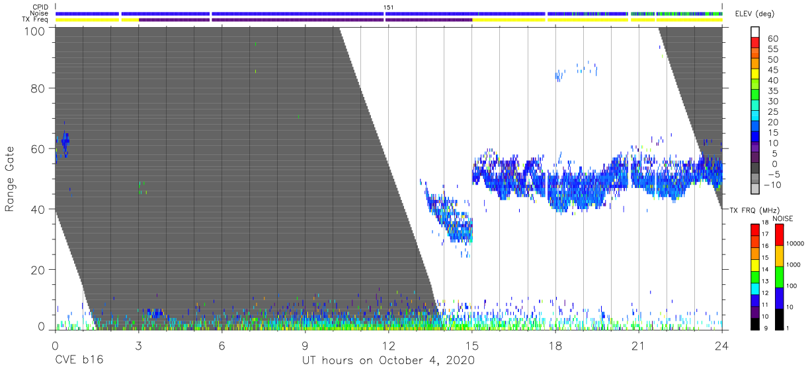The height and width of the screenshot is (374, 812).
Task: Click the NOISE colorbar label '1'
Action: (788, 328)
